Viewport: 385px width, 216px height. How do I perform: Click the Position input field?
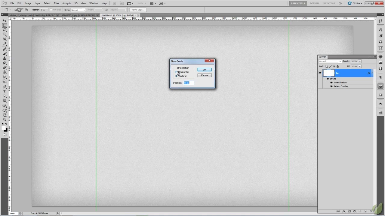coord(189,83)
